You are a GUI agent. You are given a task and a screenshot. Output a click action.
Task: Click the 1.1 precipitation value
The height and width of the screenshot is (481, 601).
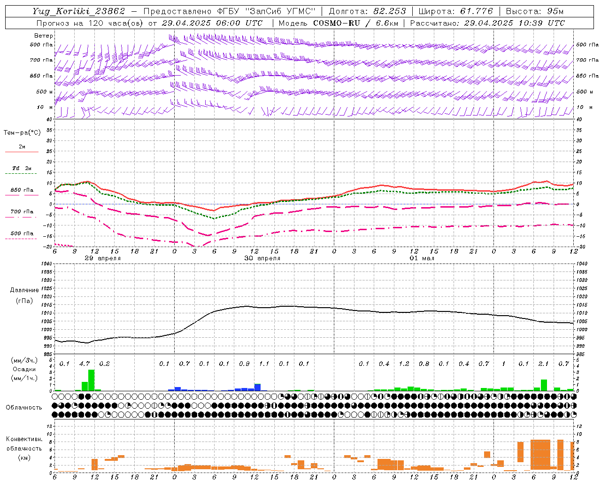point(264,364)
